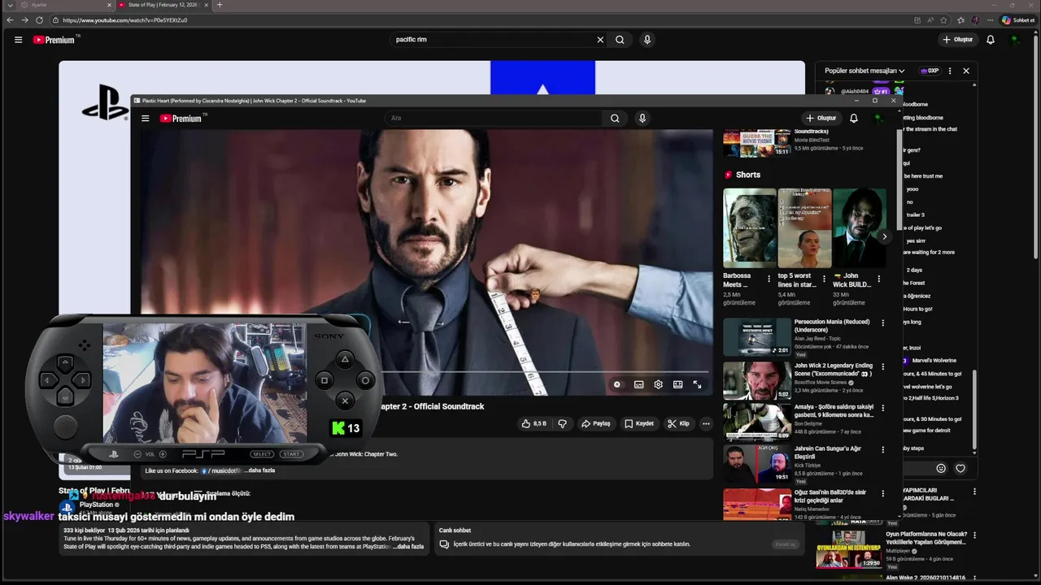Screen dimensions: 1041x585
Task: Toggle the autoplay switch in the player
Action: click(617, 384)
